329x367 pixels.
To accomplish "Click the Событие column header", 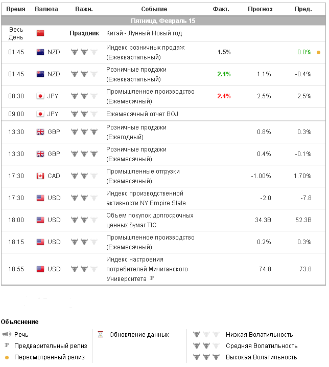I will coord(154,9).
